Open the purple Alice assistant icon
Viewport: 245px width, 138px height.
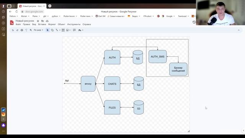[x=3, y=125]
